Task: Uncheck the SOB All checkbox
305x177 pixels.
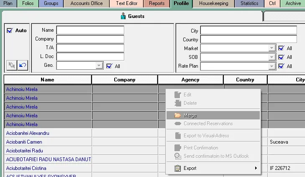Action: coord(281,57)
